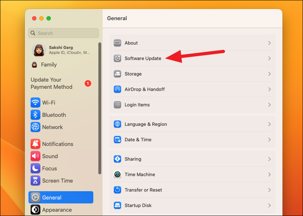Image resolution: width=303 pixels, height=216 pixels.
Task: Click the General gear sidebar icon
Action: pyautogui.click(x=35, y=198)
